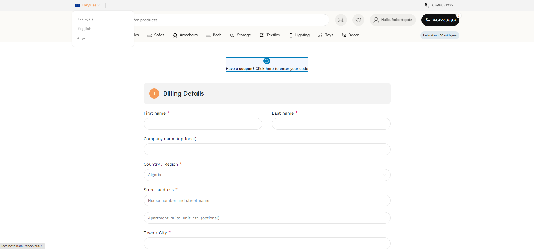Screen dimensions: 534x249
Task: Click the coupon info circle icon
Action: (x=267, y=61)
